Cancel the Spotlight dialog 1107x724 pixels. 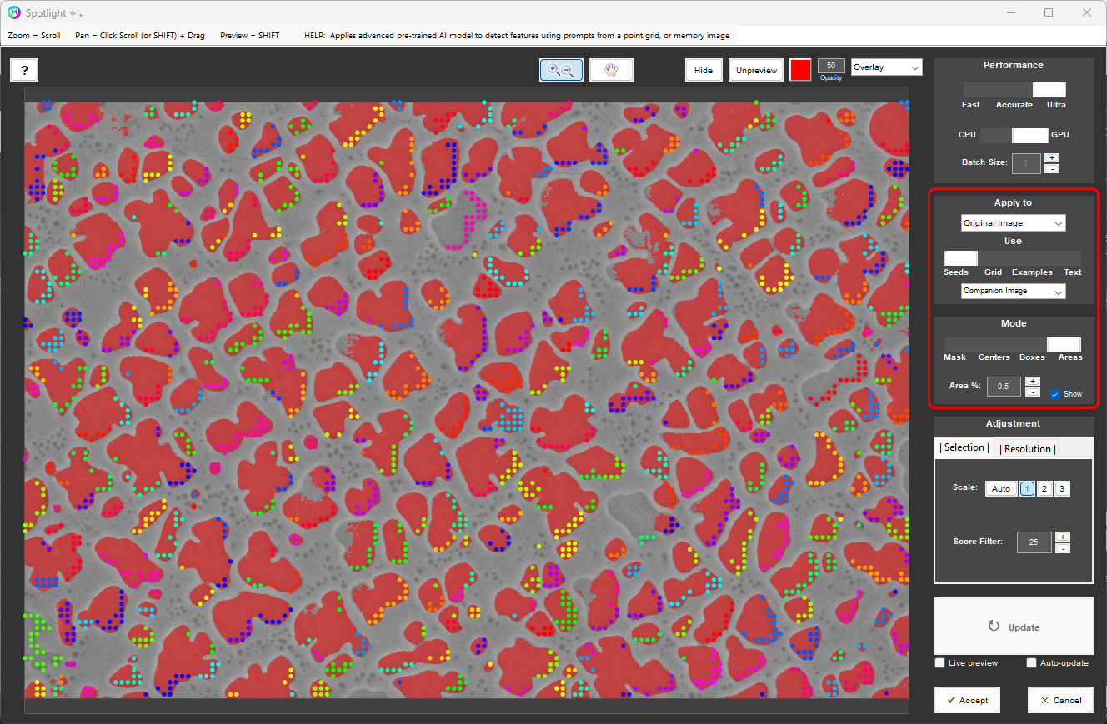click(x=1060, y=700)
